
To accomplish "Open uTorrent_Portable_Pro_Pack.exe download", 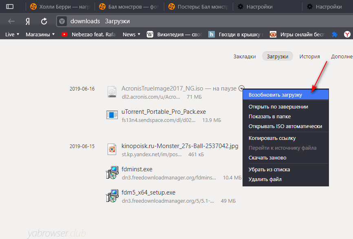I will click(164, 112).
